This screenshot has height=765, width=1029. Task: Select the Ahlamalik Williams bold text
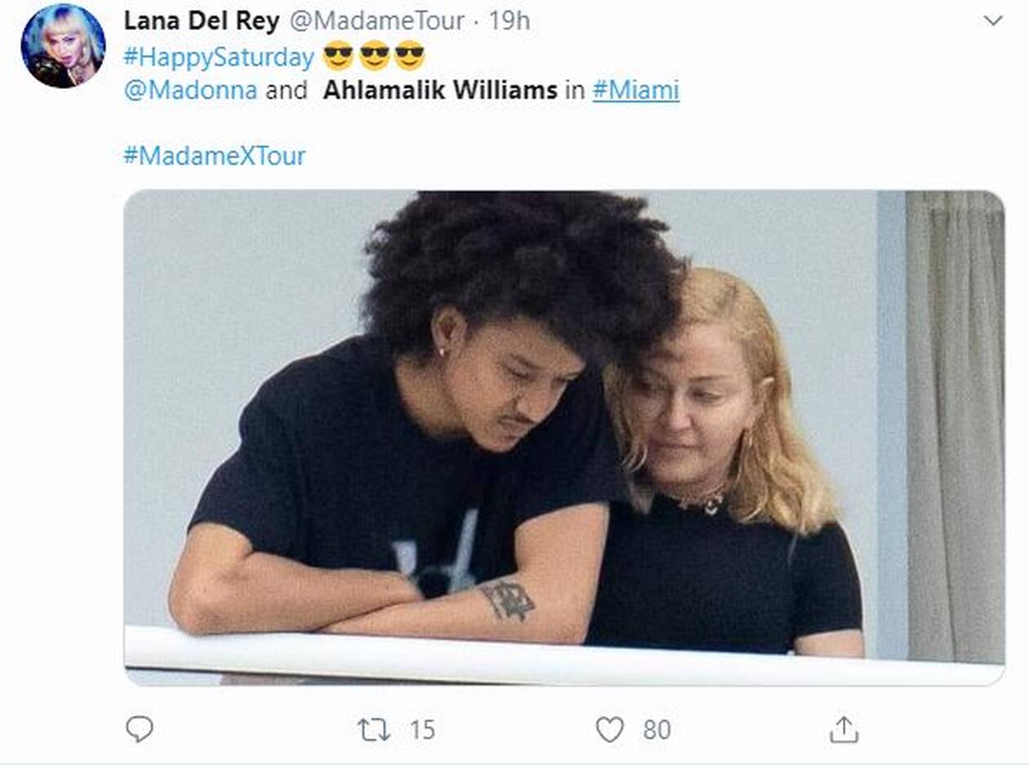439,90
